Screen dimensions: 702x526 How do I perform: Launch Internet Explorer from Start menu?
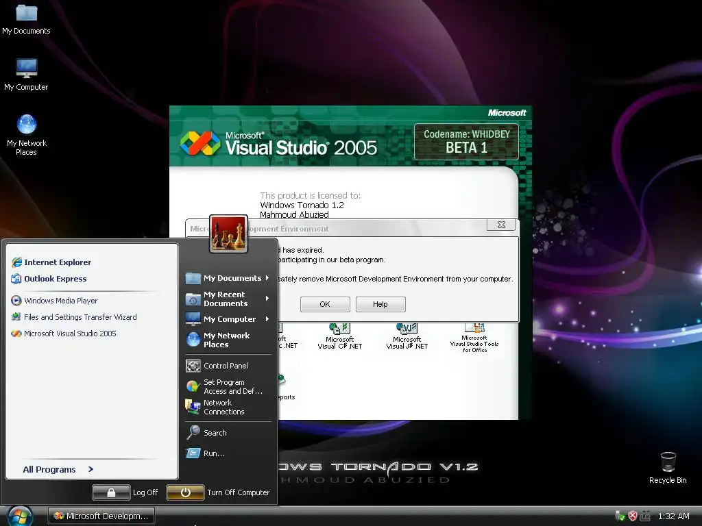[x=51, y=262]
